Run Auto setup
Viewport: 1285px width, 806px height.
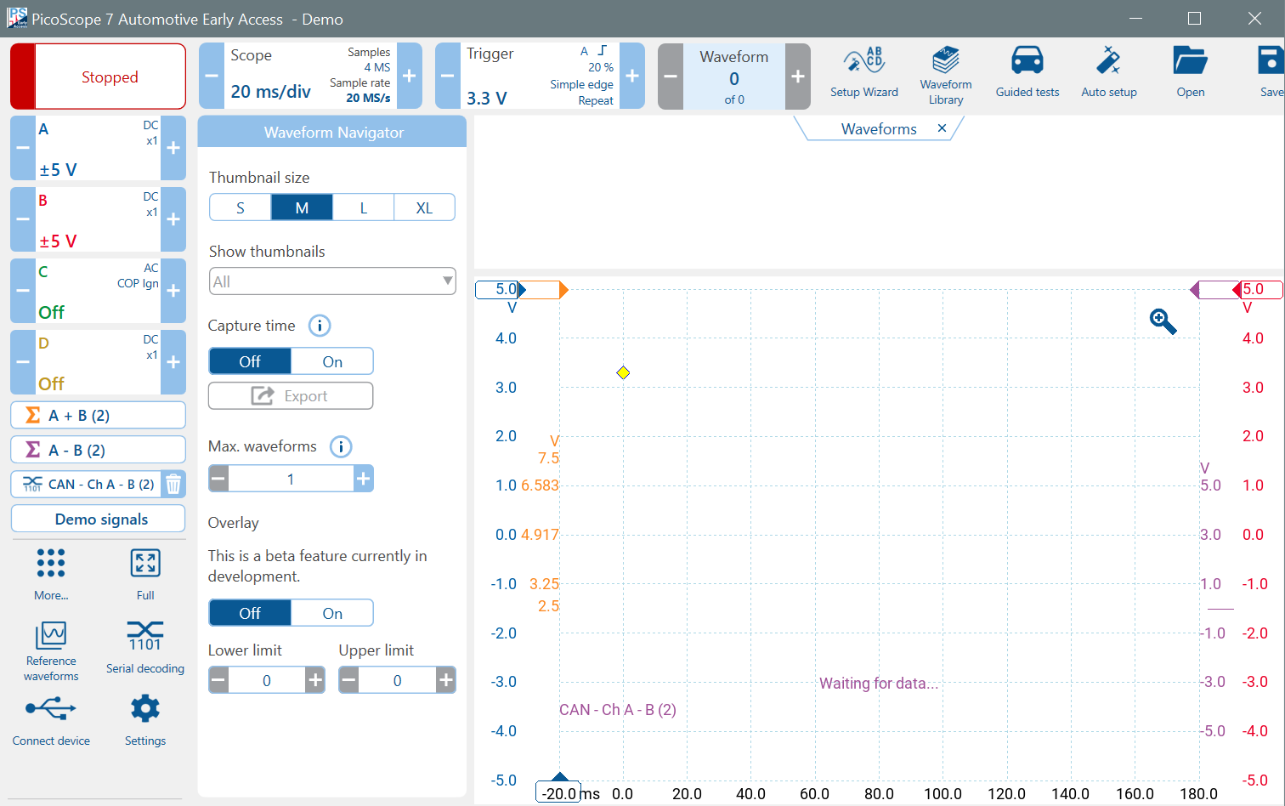click(x=1108, y=74)
